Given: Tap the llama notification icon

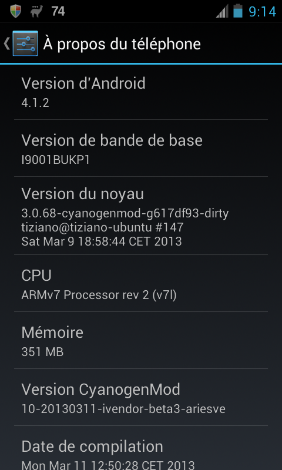Looking at the screenshot, I should point(36,11).
